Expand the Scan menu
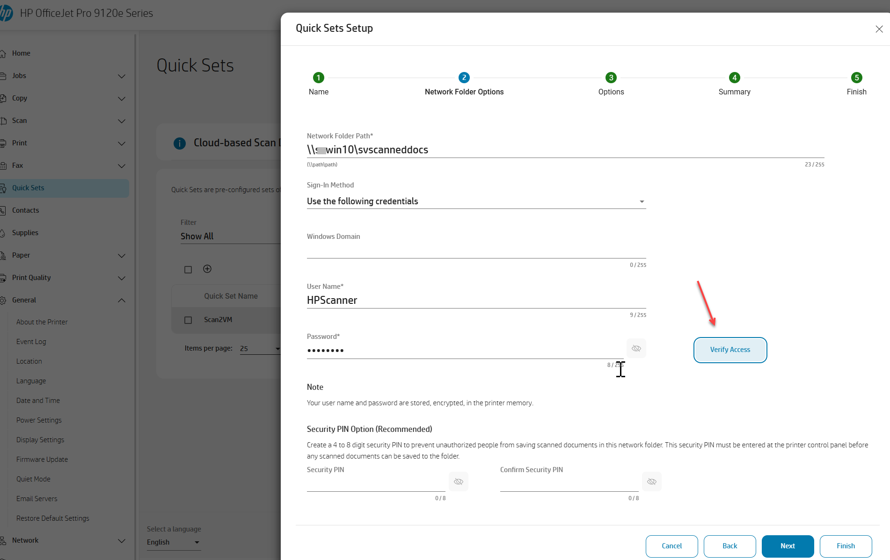This screenshot has height=560, width=890. point(122,121)
